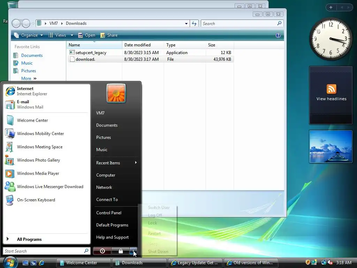Click the muted volume tray icon
This screenshot has height=268, width=357.
[330, 262]
